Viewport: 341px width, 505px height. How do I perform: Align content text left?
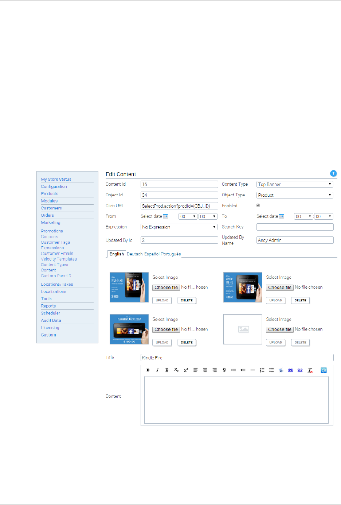[196, 370]
